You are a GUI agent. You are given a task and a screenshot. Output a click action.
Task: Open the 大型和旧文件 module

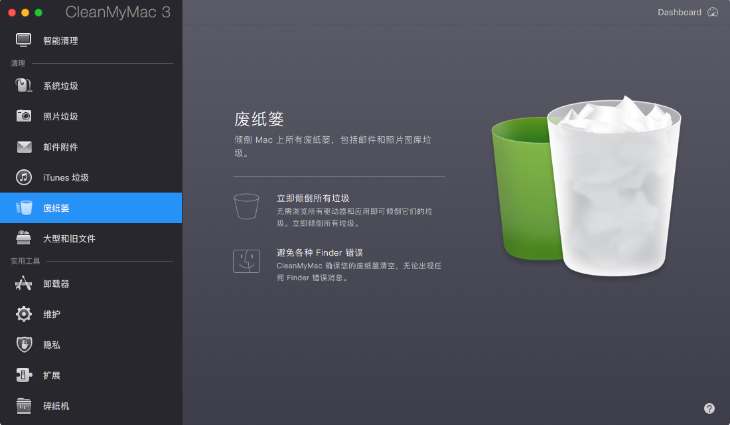(91, 238)
